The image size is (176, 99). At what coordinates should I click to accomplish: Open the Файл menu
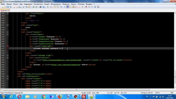tap(3, 4)
